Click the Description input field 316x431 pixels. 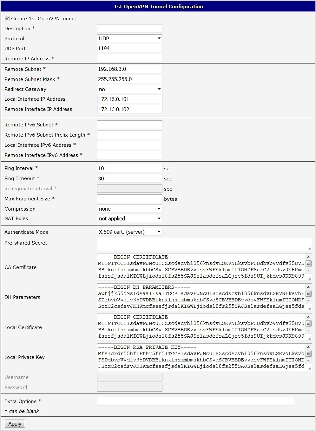pos(129,28)
